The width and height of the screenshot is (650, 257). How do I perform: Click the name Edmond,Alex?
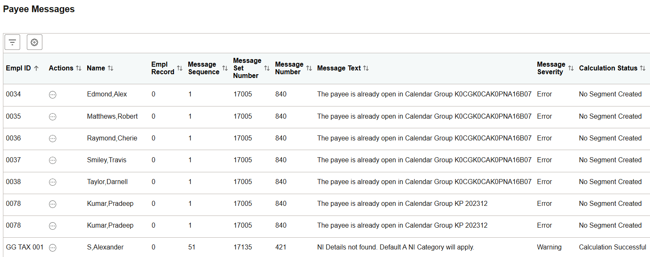click(107, 94)
